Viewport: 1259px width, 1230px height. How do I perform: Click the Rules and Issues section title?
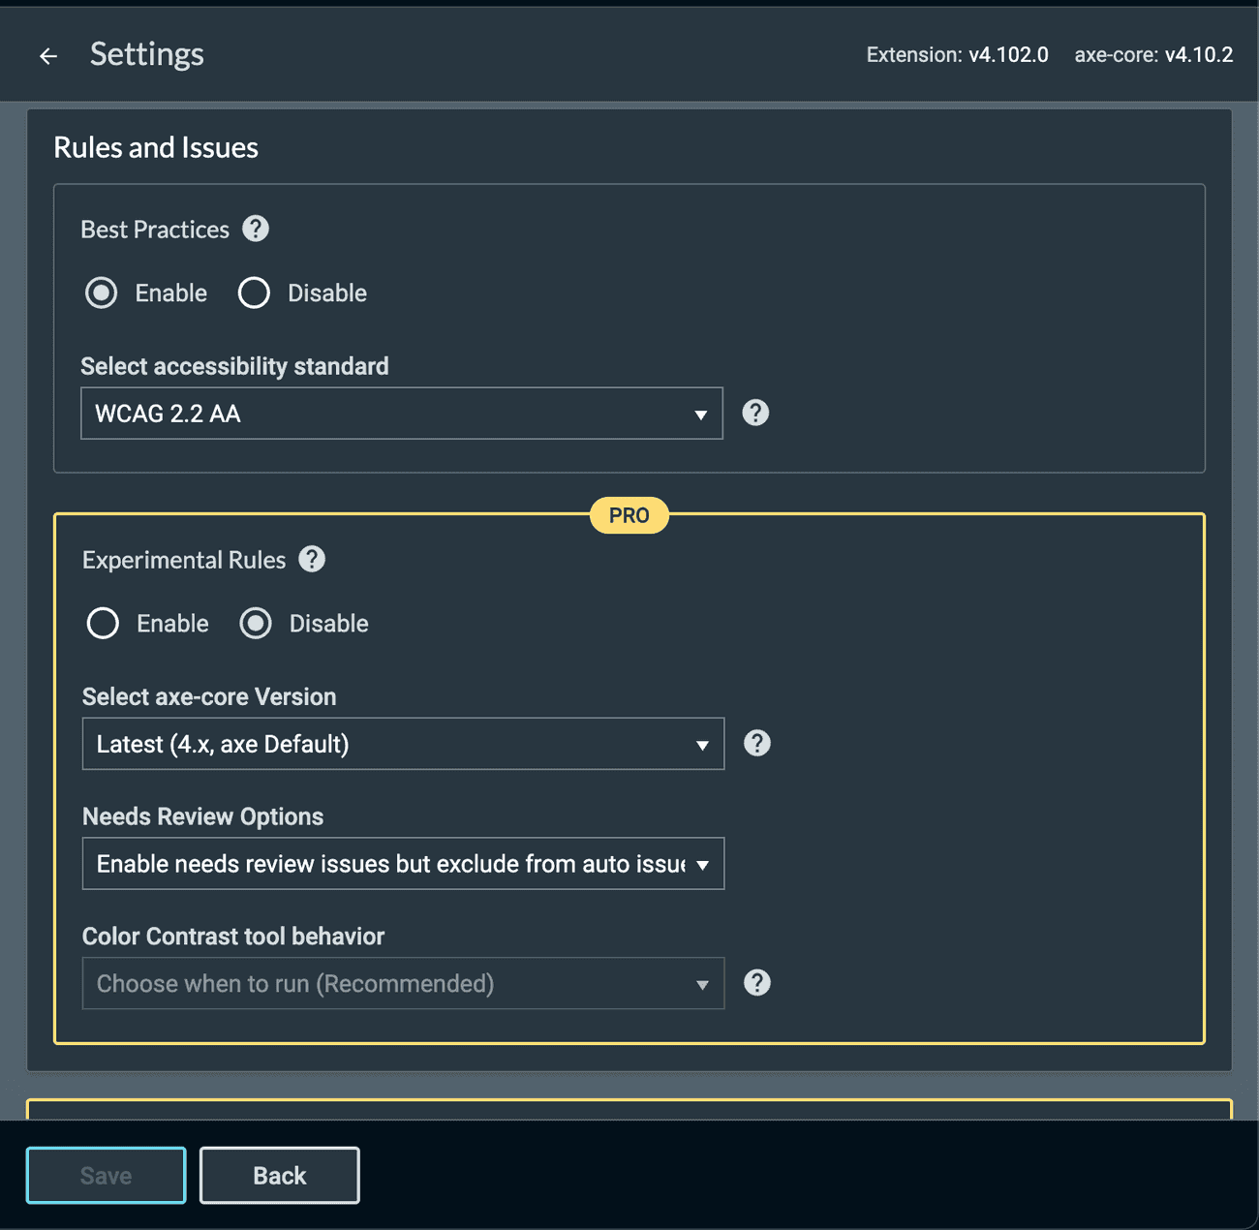[x=155, y=147]
